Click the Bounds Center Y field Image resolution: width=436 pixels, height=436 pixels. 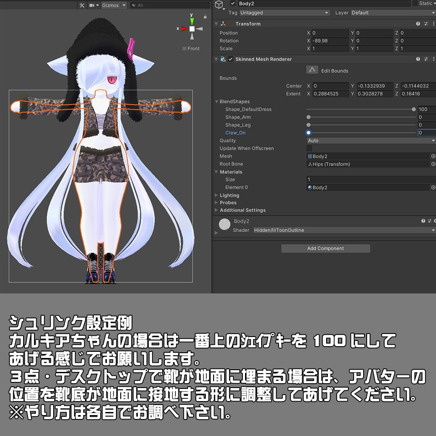point(374,86)
